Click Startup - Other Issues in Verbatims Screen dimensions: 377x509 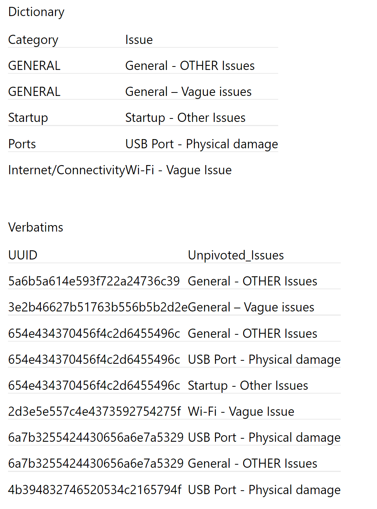coord(248,386)
